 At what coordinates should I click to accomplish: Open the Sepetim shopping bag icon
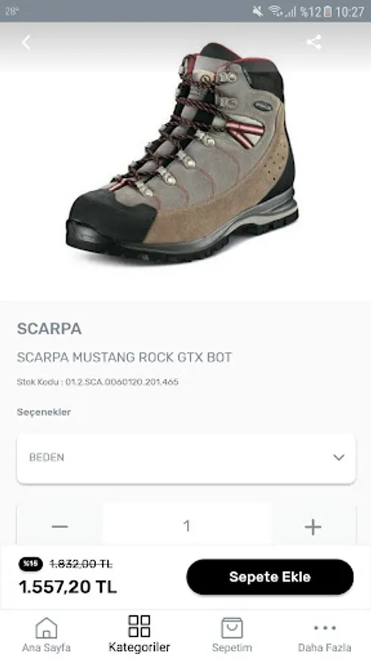(232, 628)
